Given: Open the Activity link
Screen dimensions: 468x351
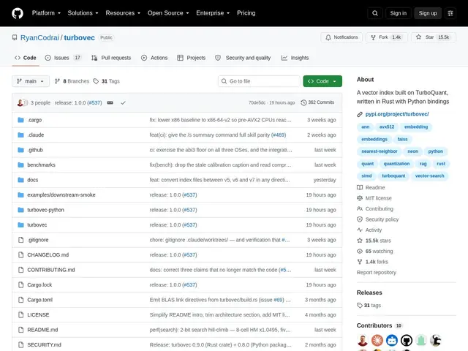Looking at the screenshot, I should pos(369,230).
